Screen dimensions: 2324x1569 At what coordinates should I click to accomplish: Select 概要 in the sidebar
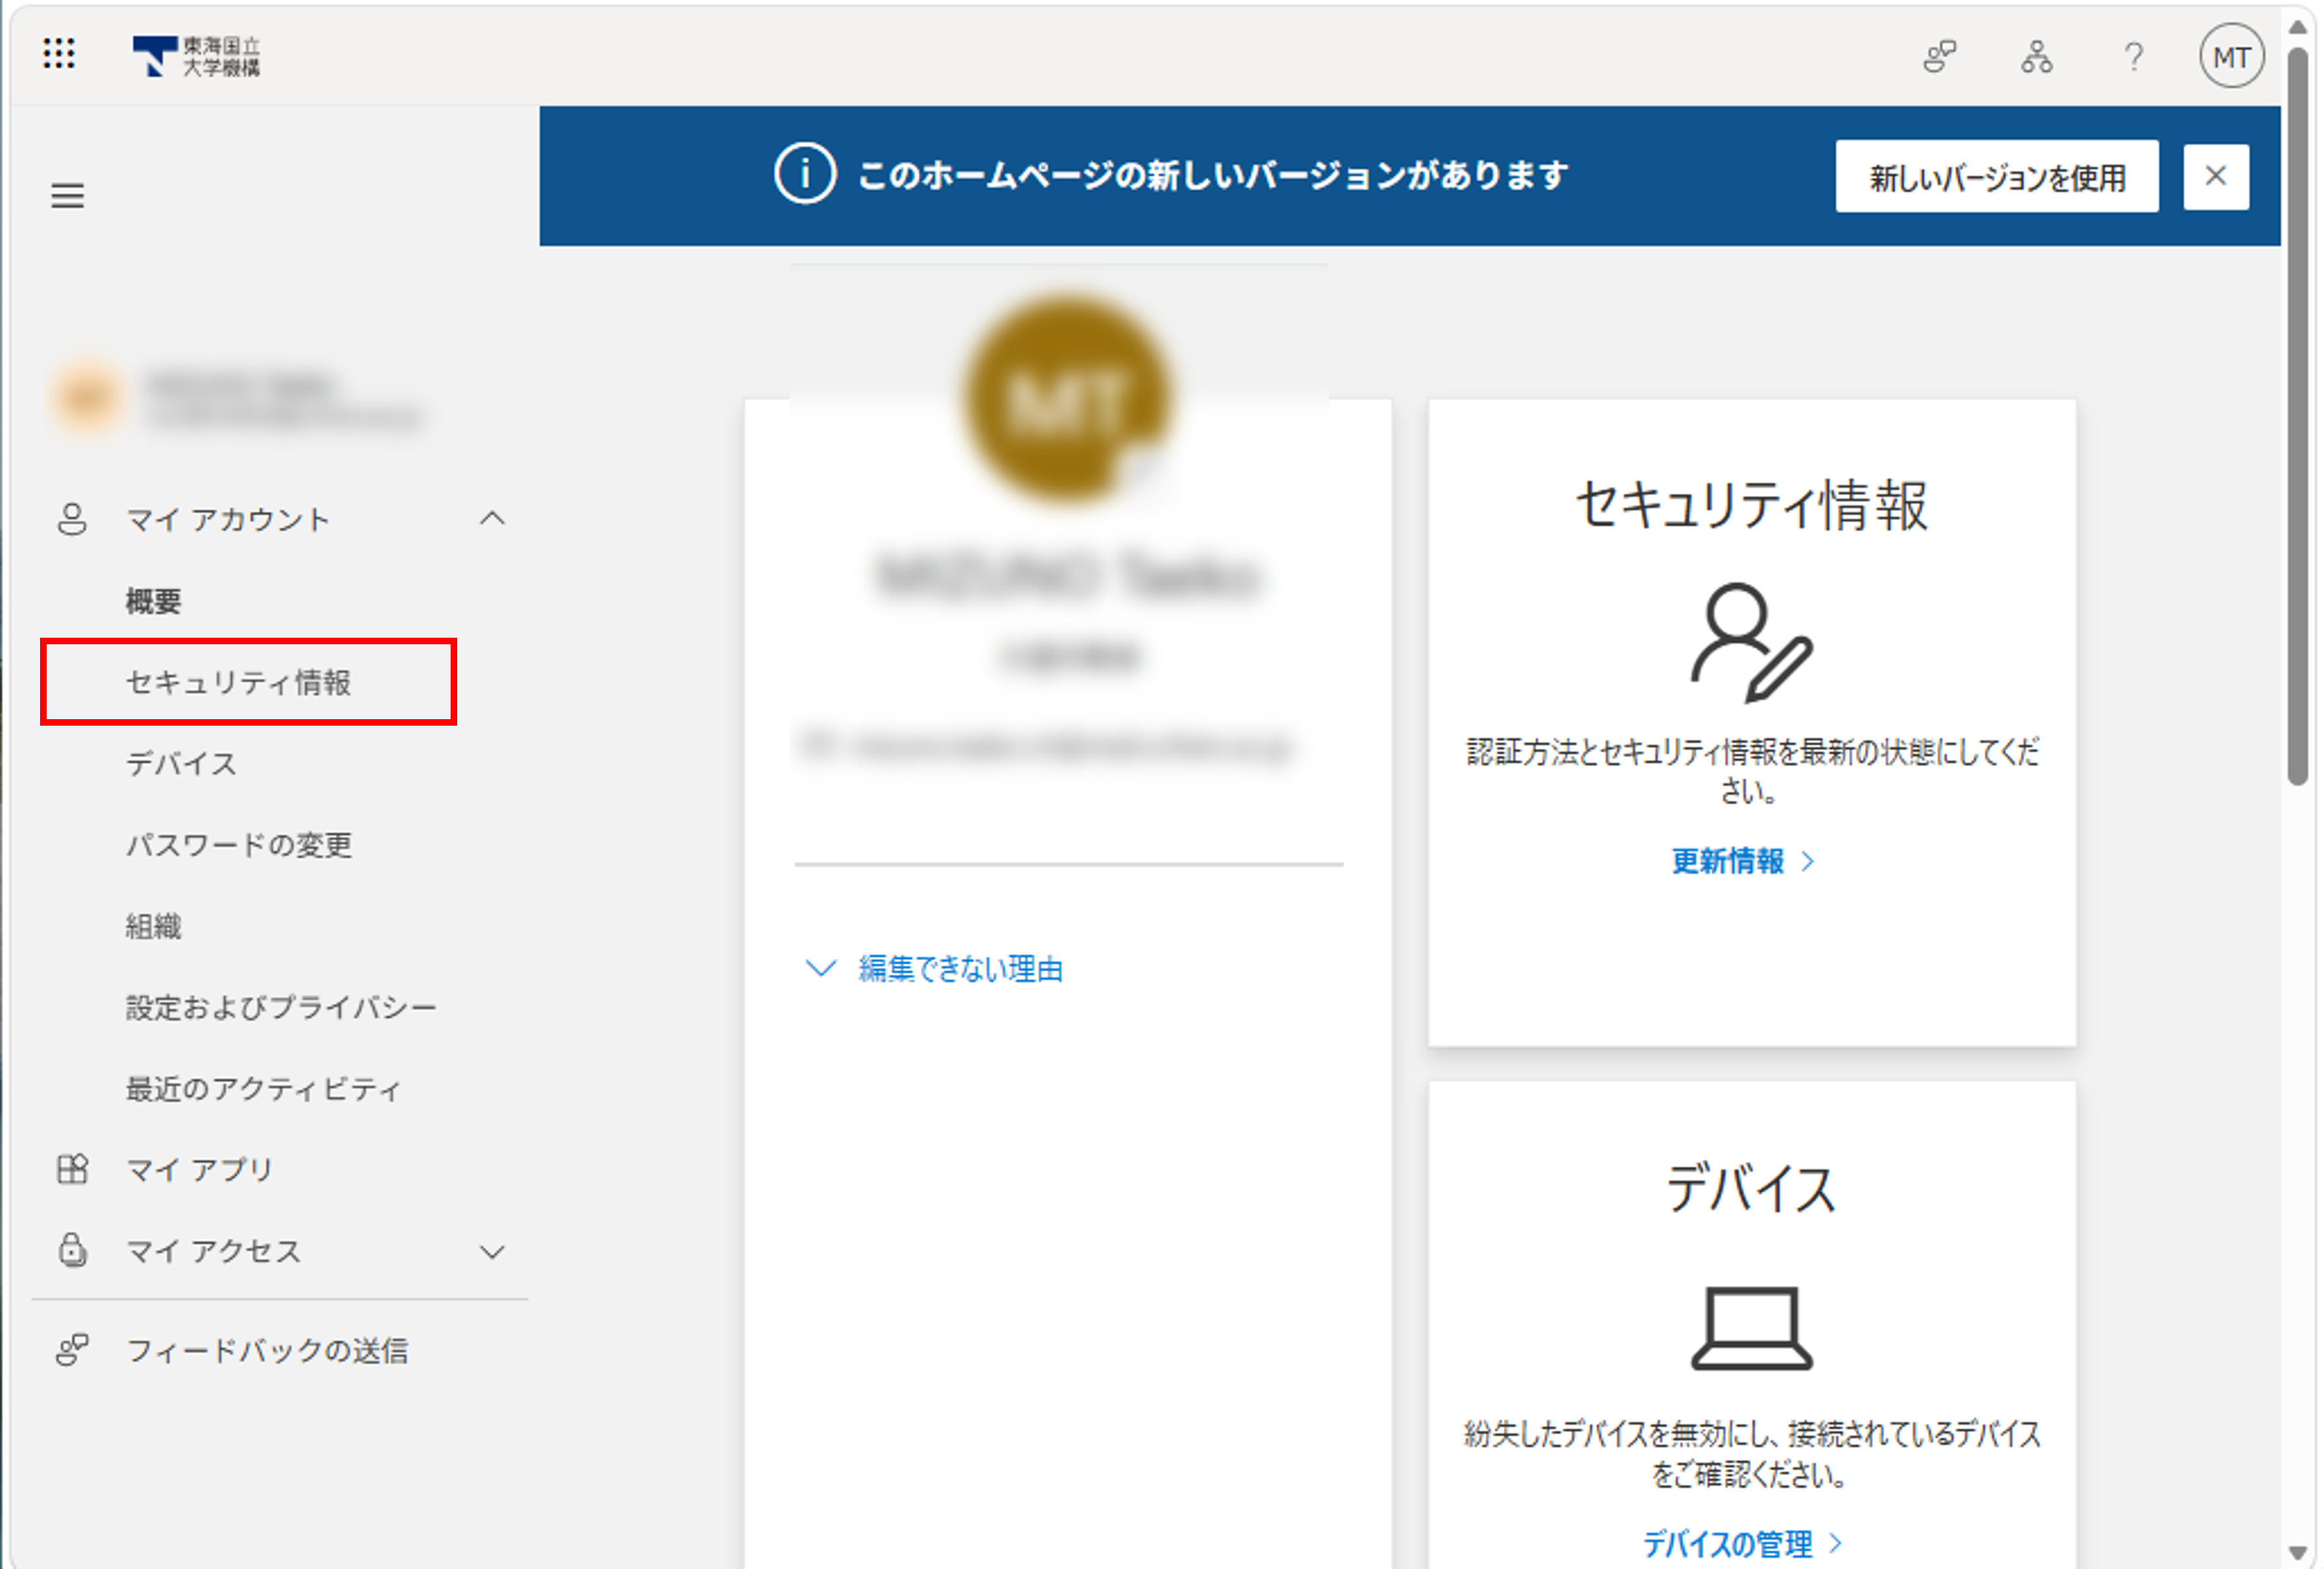tap(153, 601)
